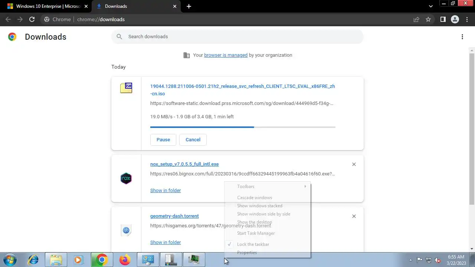
Task: Open the ISO file name link
Action: click(242, 90)
